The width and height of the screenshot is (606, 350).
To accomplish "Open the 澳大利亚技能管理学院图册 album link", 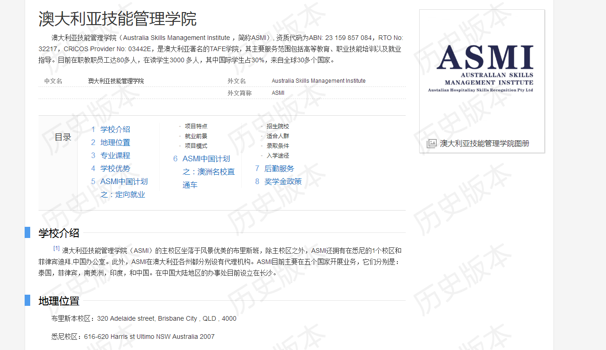I will pos(484,144).
